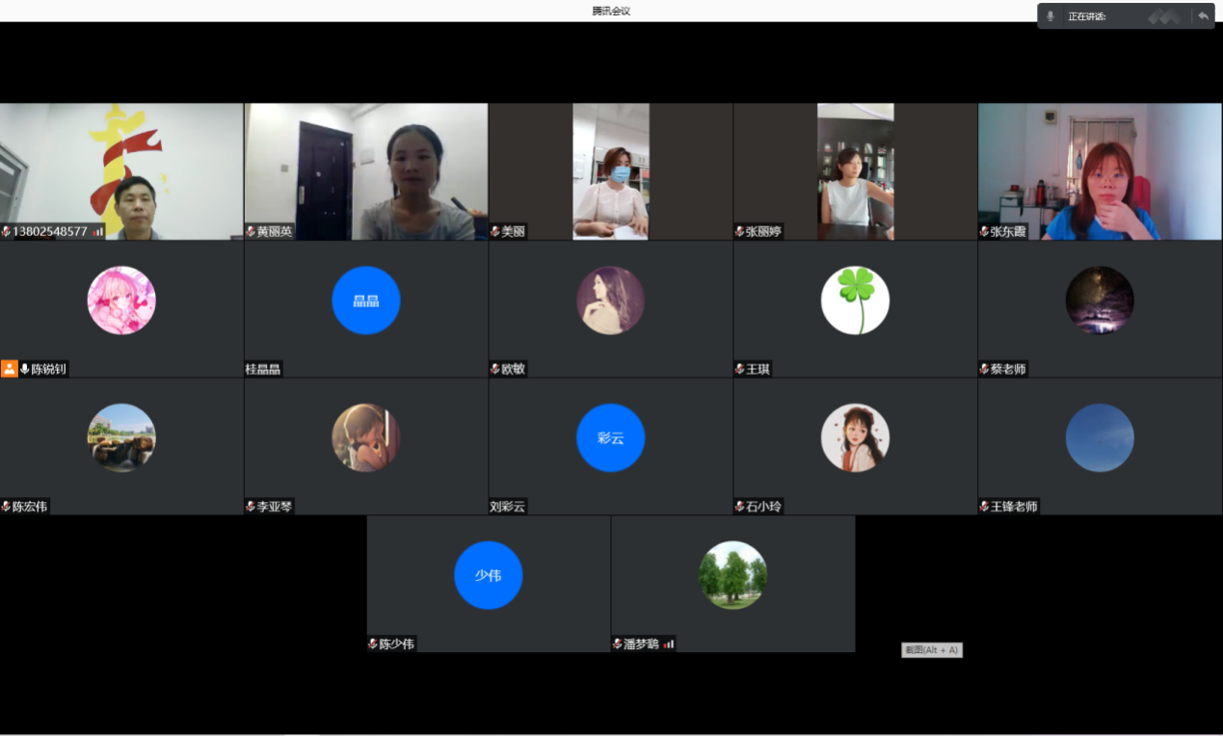1223x736 pixels.
Task: Select the 晶晶 blue avatar circle
Action: 366,301
